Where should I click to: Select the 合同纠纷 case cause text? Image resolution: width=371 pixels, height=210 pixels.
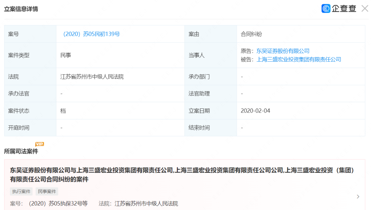[x=251, y=34]
